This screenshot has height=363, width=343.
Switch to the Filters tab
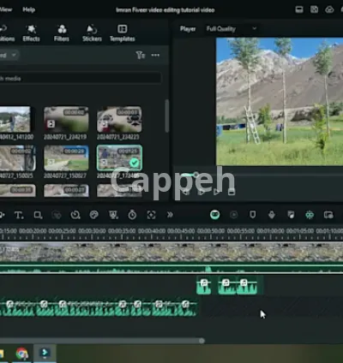[x=62, y=33]
